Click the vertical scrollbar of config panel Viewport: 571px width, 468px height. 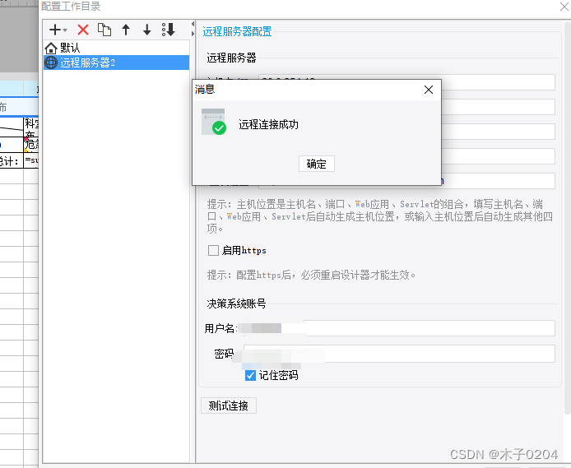[x=568, y=218]
